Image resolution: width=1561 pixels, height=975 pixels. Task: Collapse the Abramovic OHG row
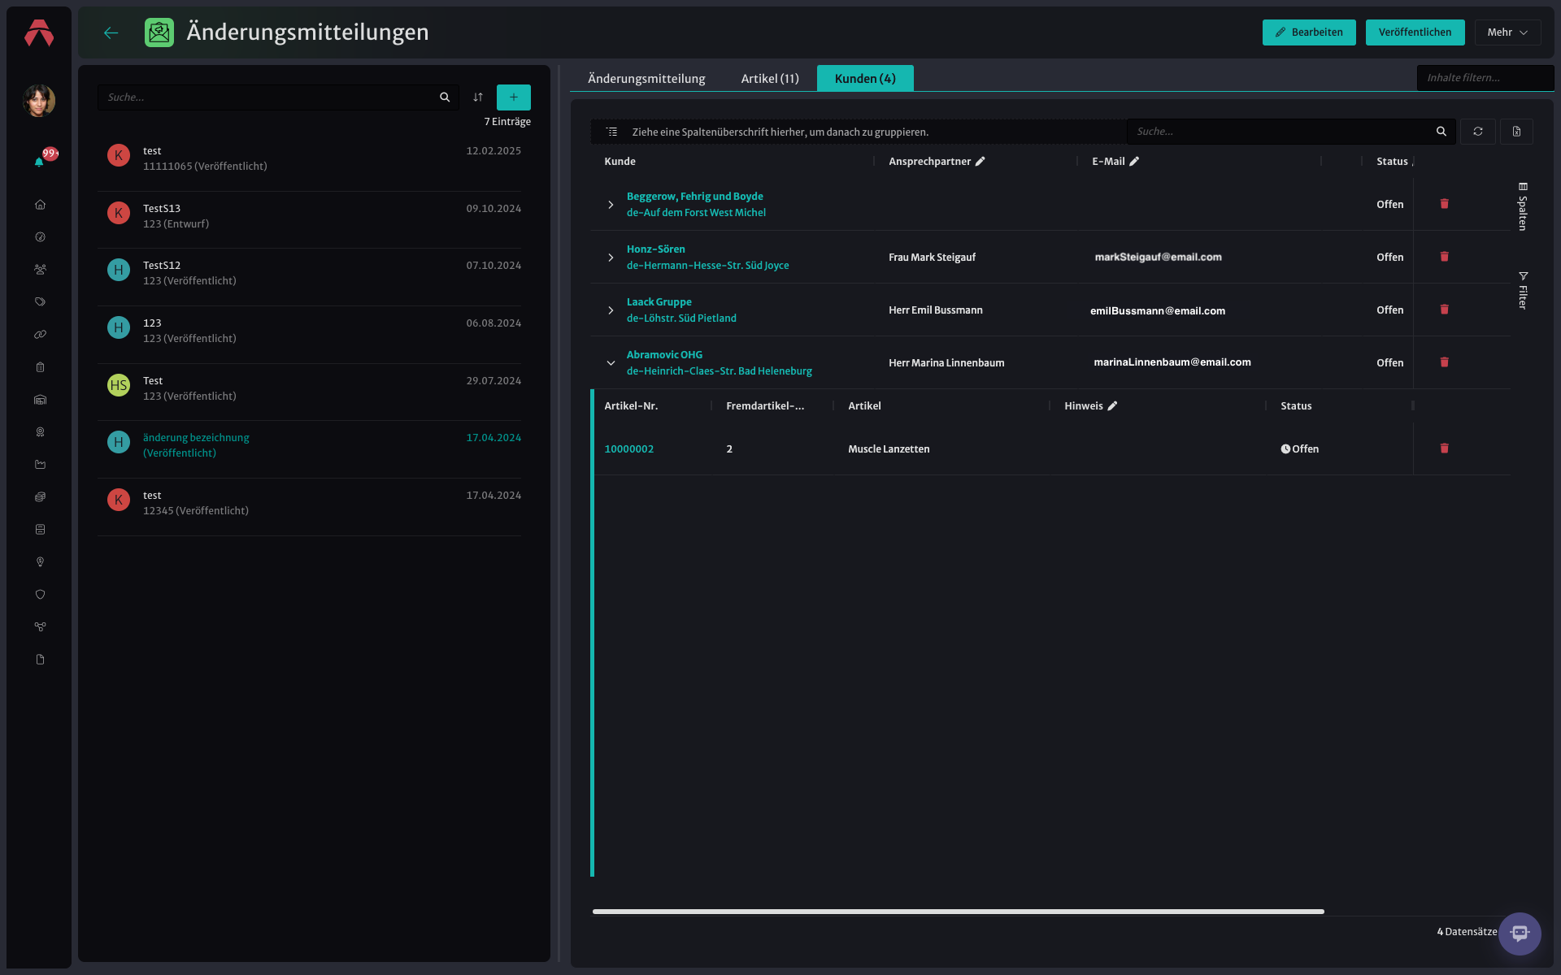611,363
